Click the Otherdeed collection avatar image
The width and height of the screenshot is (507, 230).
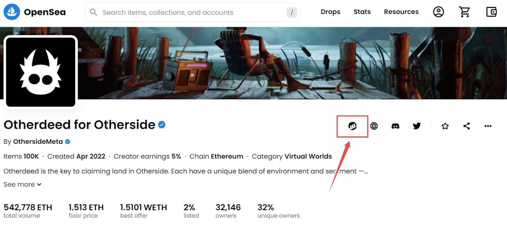(x=41, y=72)
